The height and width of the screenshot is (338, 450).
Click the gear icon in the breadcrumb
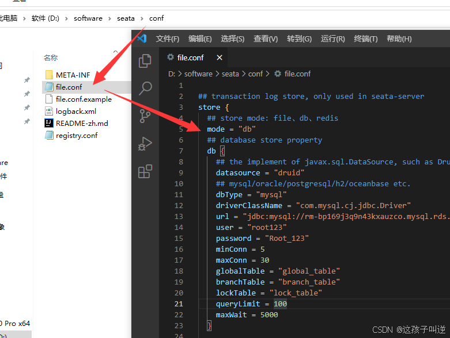(x=278, y=74)
